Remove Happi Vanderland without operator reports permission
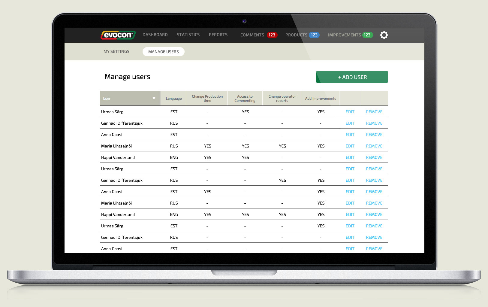488x307 pixels. tap(374, 157)
